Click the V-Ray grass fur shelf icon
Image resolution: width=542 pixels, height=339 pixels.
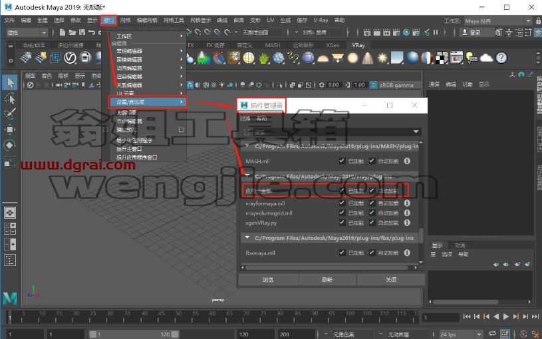coord(263,58)
